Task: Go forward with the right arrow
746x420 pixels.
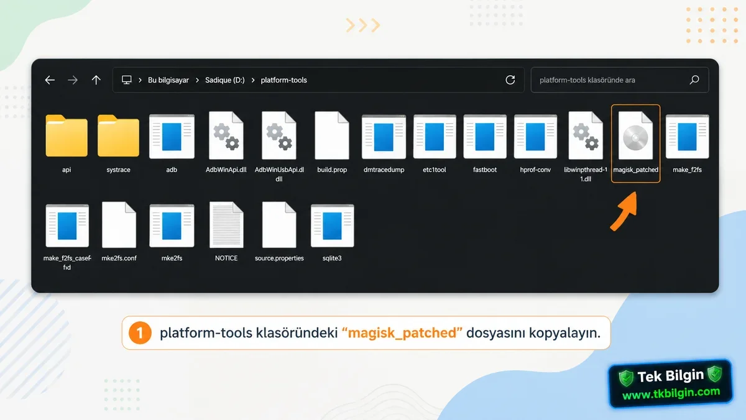Action: [x=73, y=80]
